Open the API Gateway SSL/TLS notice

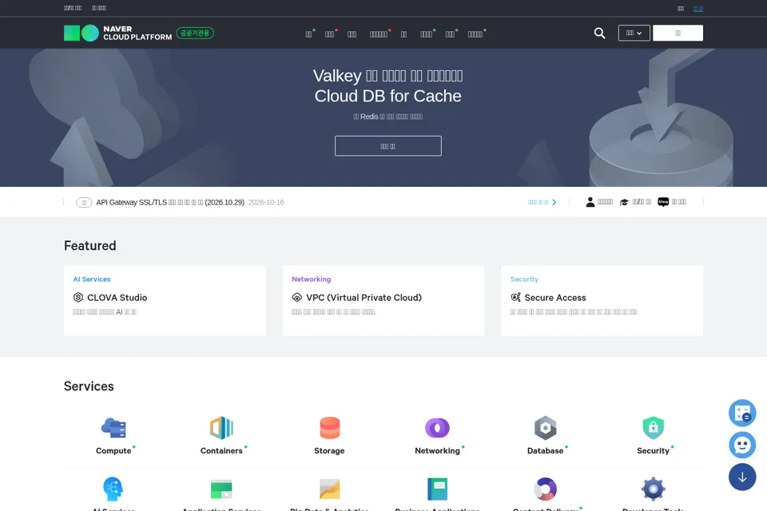pyautogui.click(x=170, y=202)
